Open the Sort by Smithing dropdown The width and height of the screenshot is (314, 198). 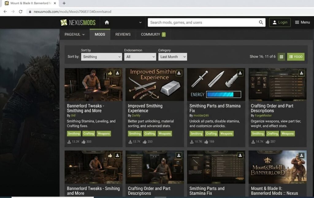(x=101, y=57)
